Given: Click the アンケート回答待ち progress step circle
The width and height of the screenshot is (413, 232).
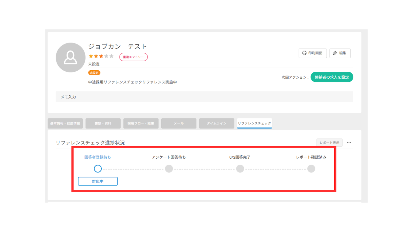Looking at the screenshot, I should 169,169.
